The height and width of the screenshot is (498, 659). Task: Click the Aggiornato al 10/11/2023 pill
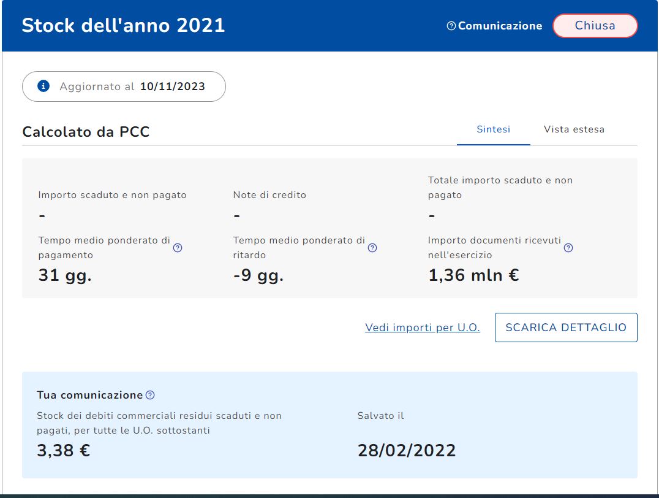(x=124, y=86)
